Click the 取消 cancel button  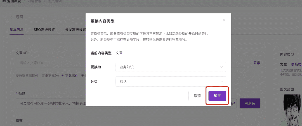197,96
